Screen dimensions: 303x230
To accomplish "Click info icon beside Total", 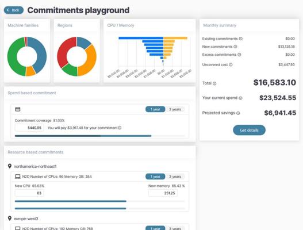I will [x=214, y=83].
